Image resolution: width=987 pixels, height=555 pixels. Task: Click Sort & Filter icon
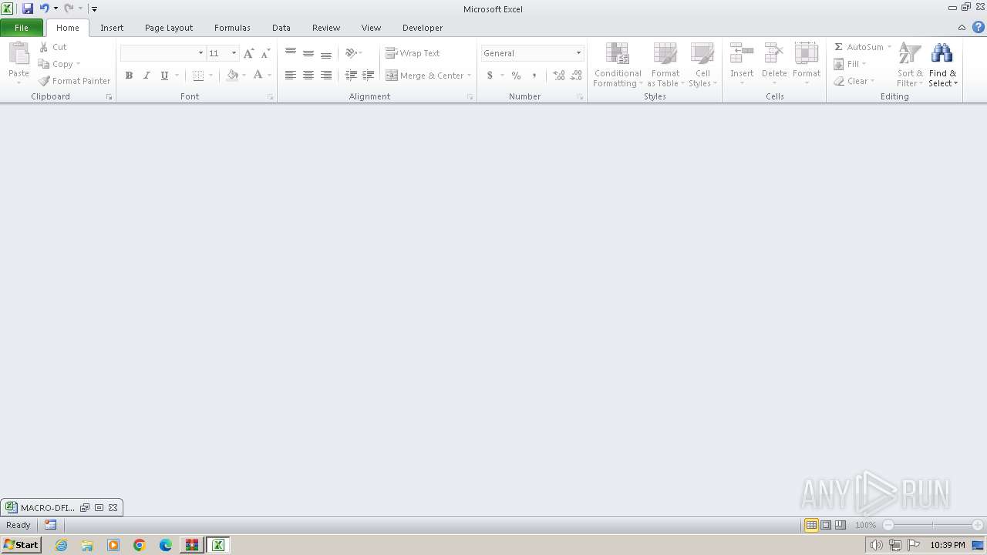click(x=910, y=54)
